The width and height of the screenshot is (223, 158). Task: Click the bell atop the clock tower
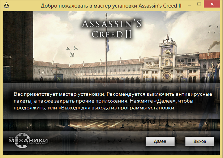pyautogui.click(x=168, y=37)
